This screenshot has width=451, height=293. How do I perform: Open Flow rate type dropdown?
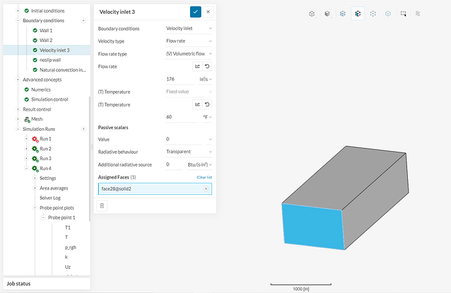tap(188, 54)
